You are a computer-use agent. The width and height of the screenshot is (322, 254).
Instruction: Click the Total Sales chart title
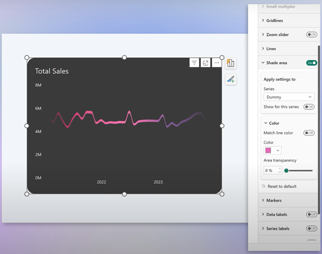click(52, 71)
